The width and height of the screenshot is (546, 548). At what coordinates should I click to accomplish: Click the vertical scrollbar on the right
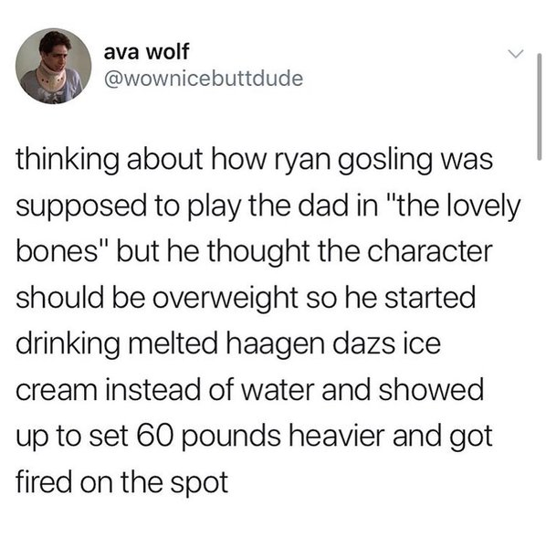(539, 106)
